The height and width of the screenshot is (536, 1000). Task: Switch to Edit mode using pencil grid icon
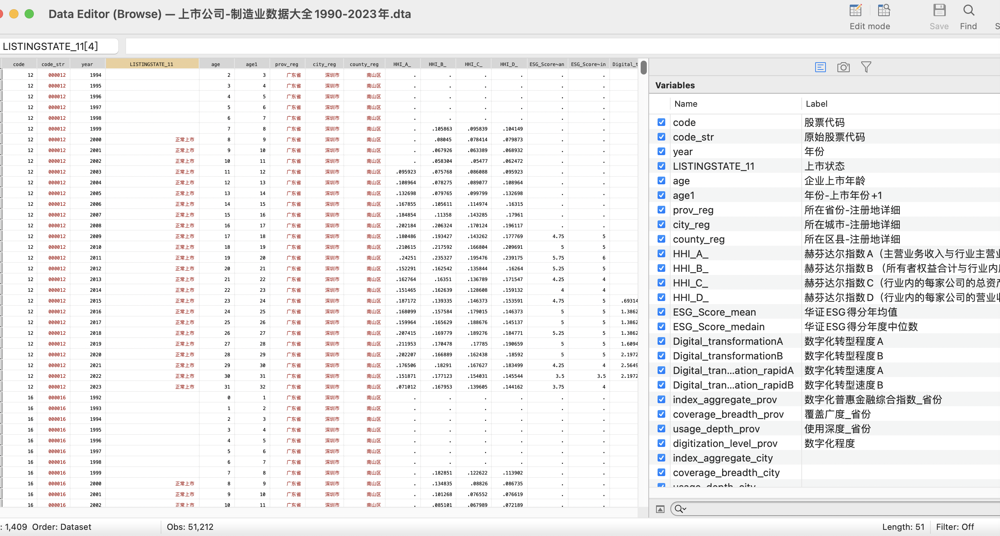(x=855, y=10)
